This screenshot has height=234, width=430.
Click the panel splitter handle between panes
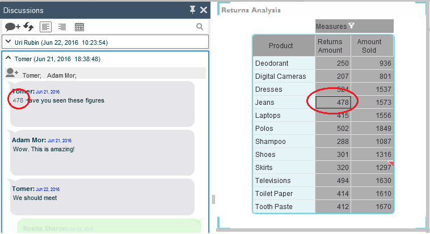pyautogui.click(x=214, y=199)
